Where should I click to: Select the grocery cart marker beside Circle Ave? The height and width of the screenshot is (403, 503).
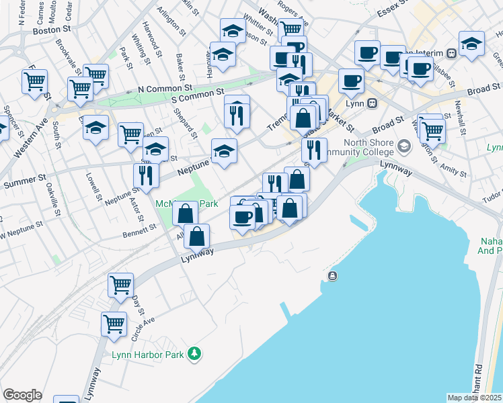[x=114, y=324]
